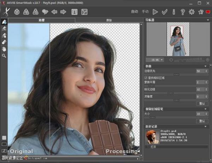212x163 pixels.
Task: Open program info with the i icon
Action: (173, 12)
